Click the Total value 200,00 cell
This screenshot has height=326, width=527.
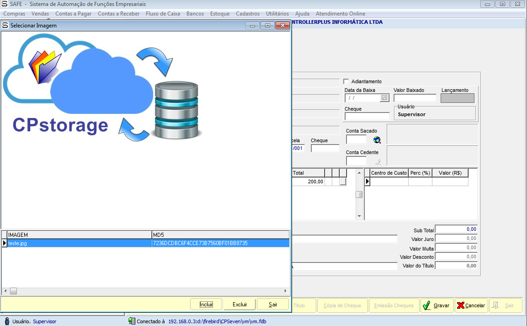(x=308, y=182)
